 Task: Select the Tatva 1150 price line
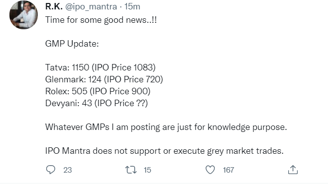pos(100,67)
